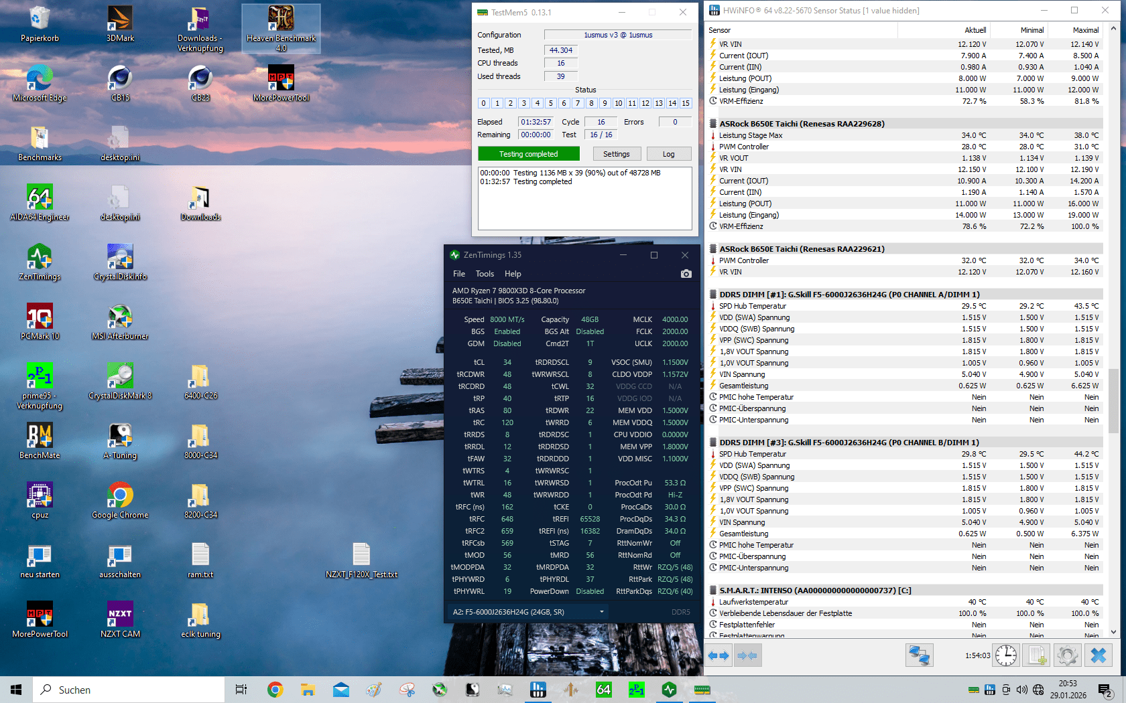Open File Explorer from the taskbar
The height and width of the screenshot is (703, 1126).
point(308,690)
